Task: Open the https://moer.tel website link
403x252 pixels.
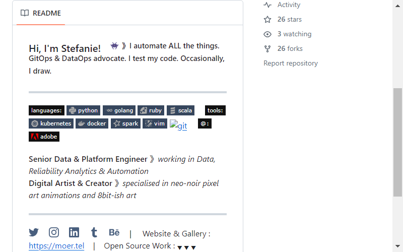Action: pyautogui.click(x=56, y=246)
